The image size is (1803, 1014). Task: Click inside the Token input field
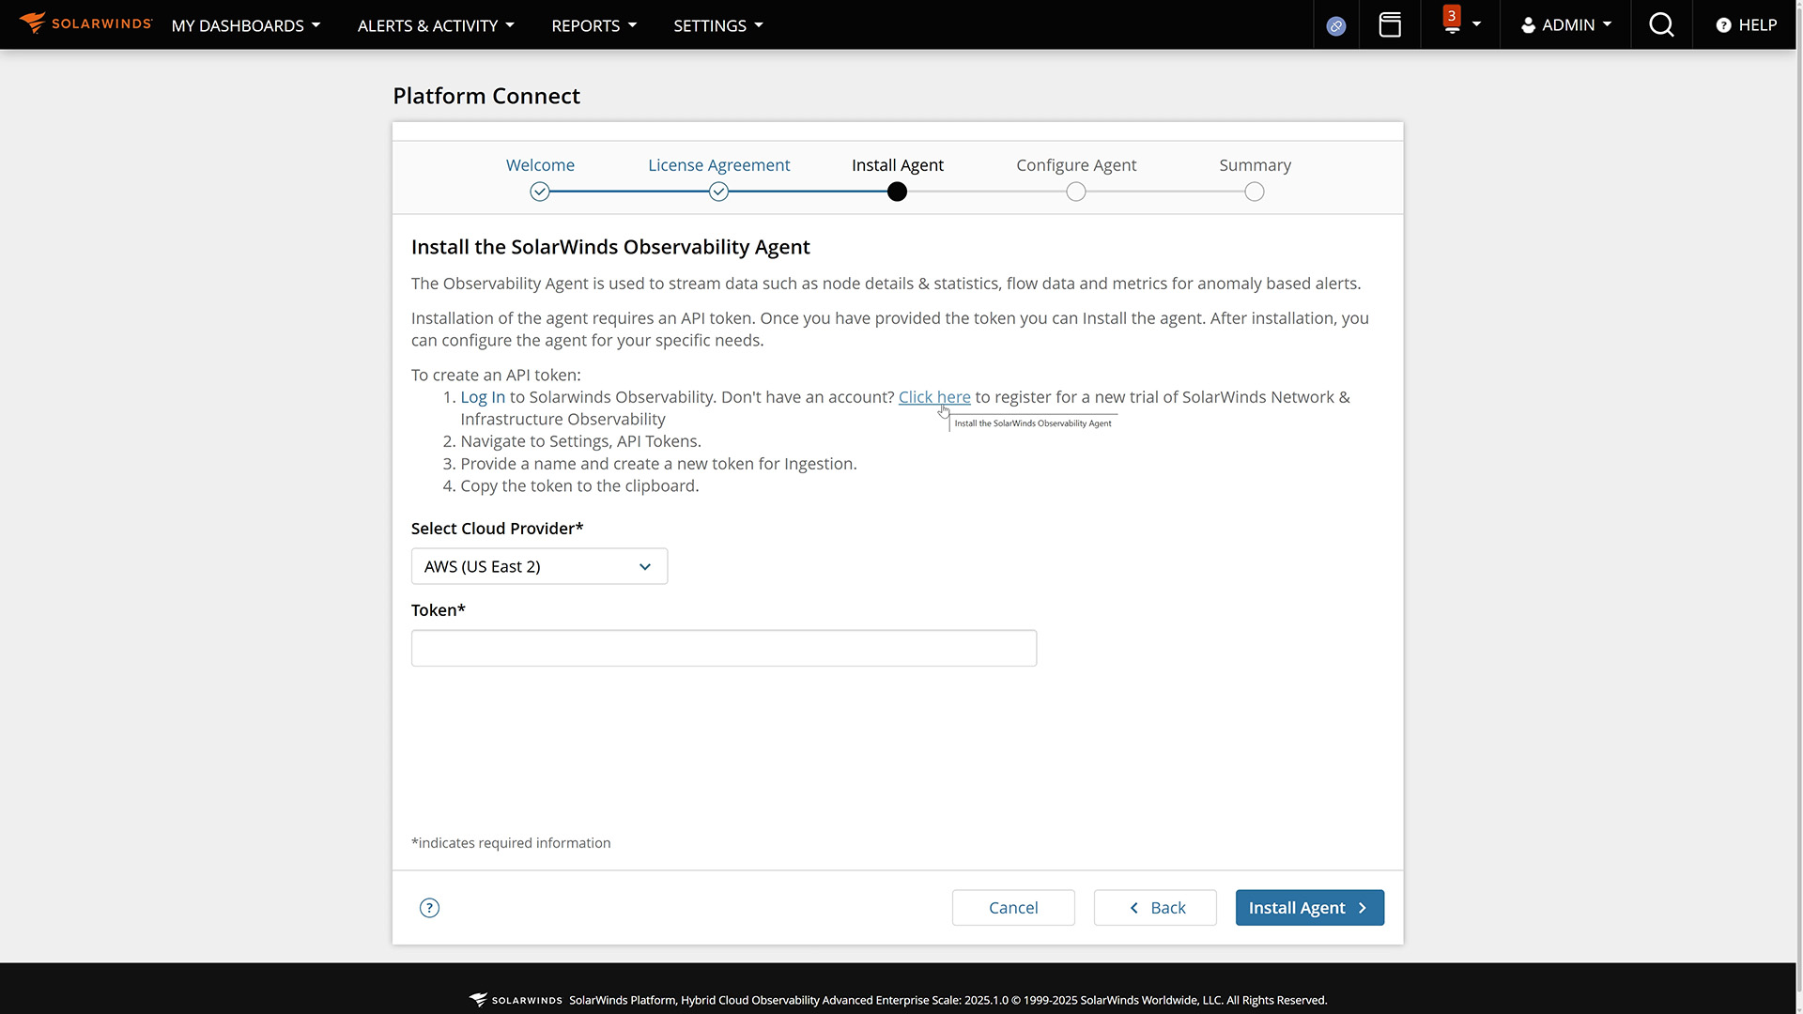coord(723,648)
